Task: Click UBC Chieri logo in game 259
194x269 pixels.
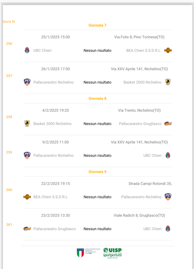Action: [168, 155]
